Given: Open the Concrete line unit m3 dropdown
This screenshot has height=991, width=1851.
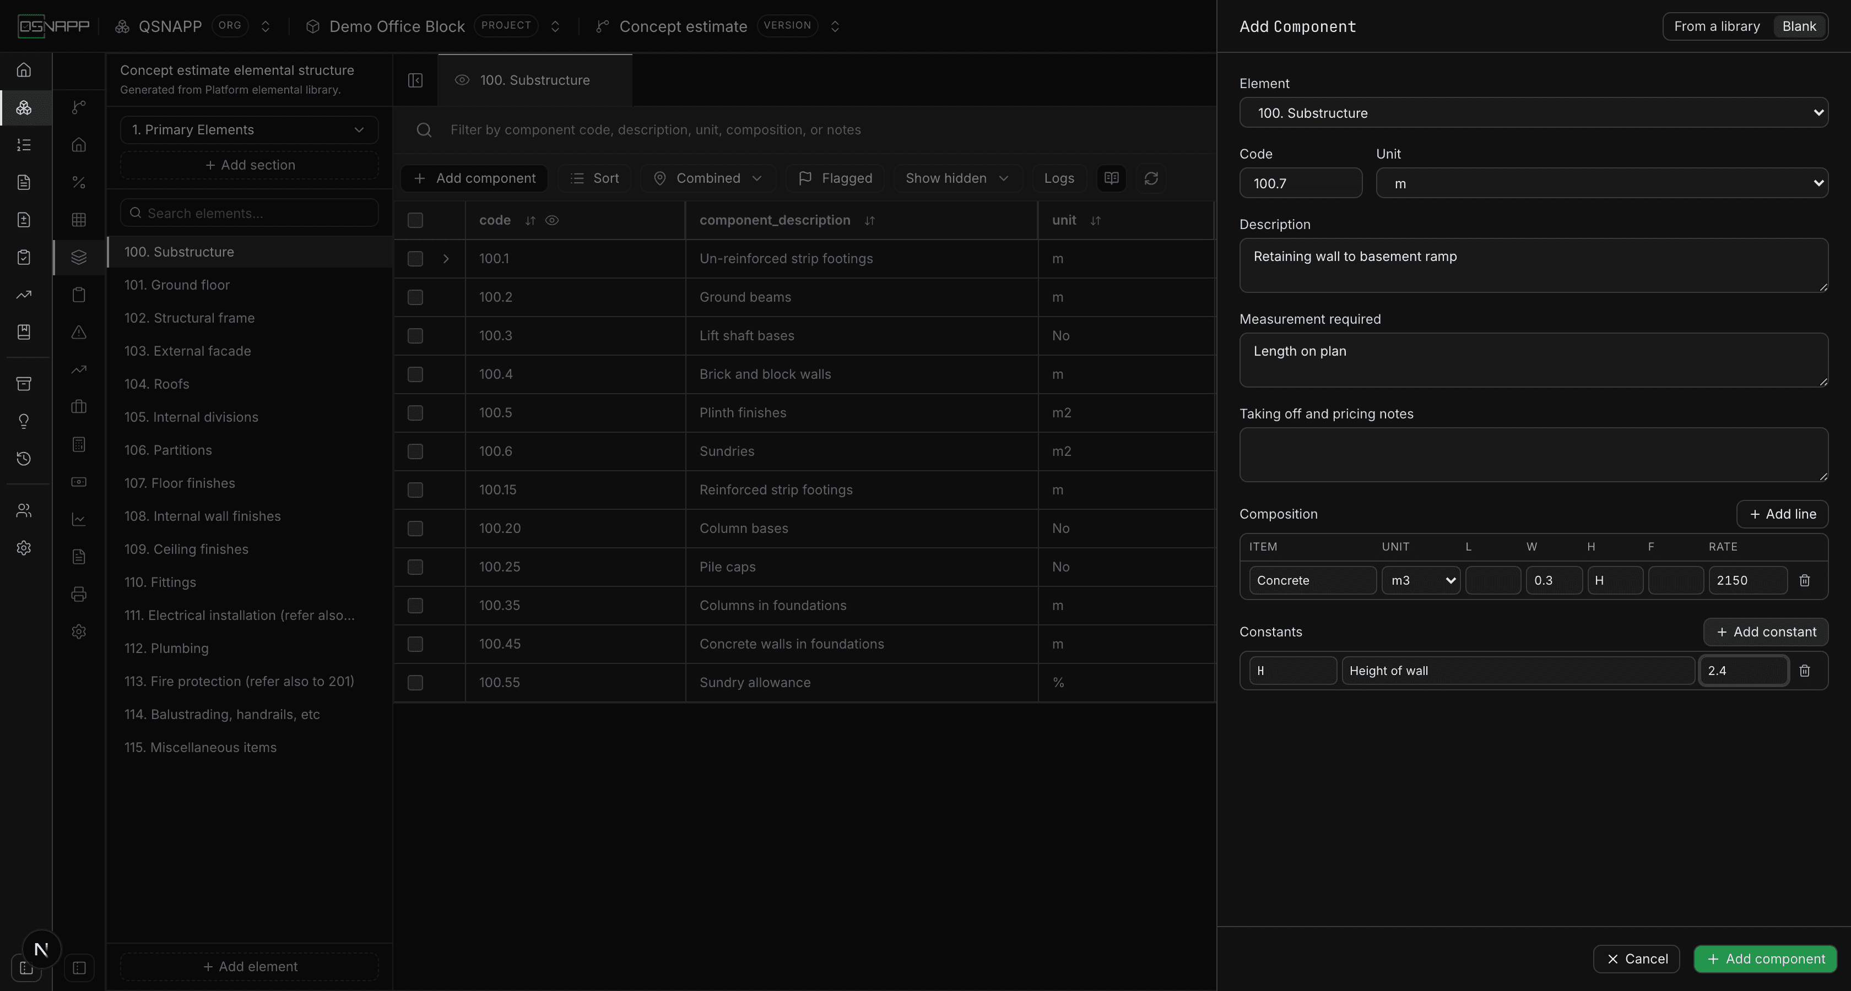Looking at the screenshot, I should [1421, 580].
